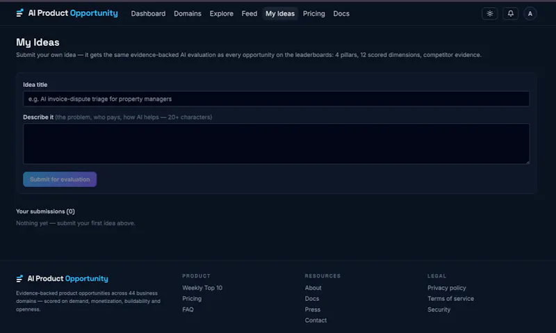Open notifications bell icon
Screen dimensions: 556x333
point(510,13)
